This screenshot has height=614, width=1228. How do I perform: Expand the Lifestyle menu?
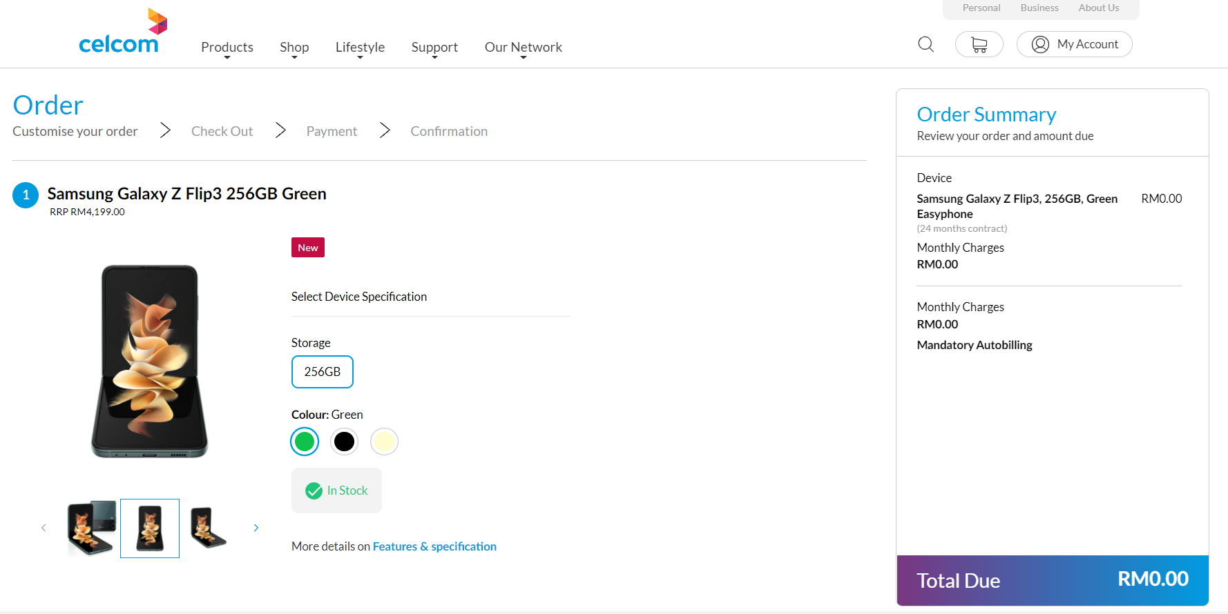[x=360, y=48]
